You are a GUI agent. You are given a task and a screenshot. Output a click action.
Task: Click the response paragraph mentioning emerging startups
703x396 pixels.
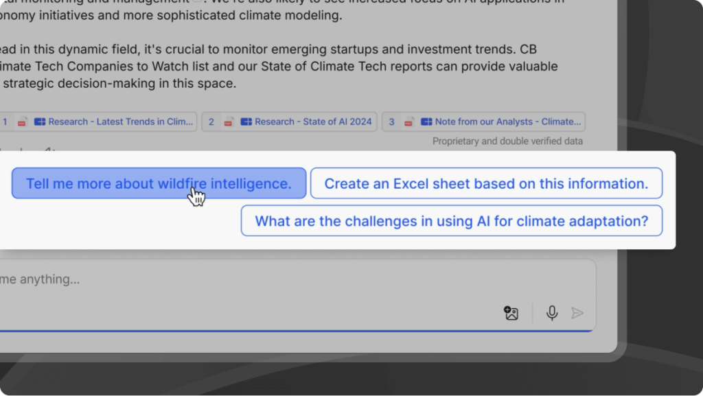[275, 67]
